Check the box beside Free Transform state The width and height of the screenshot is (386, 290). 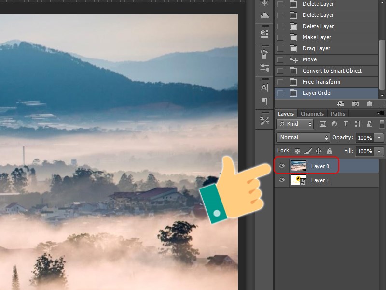(280, 82)
